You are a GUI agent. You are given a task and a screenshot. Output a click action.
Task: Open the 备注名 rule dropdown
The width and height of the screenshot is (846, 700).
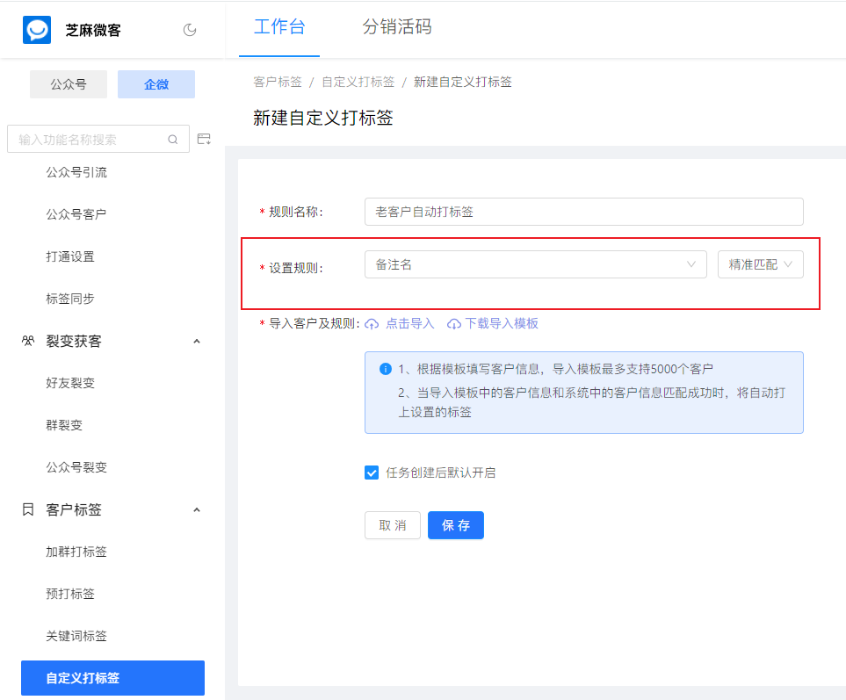click(535, 264)
